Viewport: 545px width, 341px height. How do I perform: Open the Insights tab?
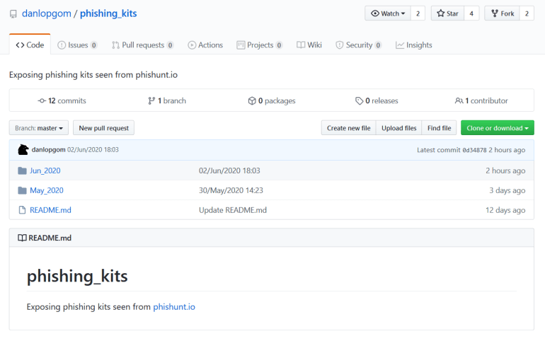click(x=413, y=45)
